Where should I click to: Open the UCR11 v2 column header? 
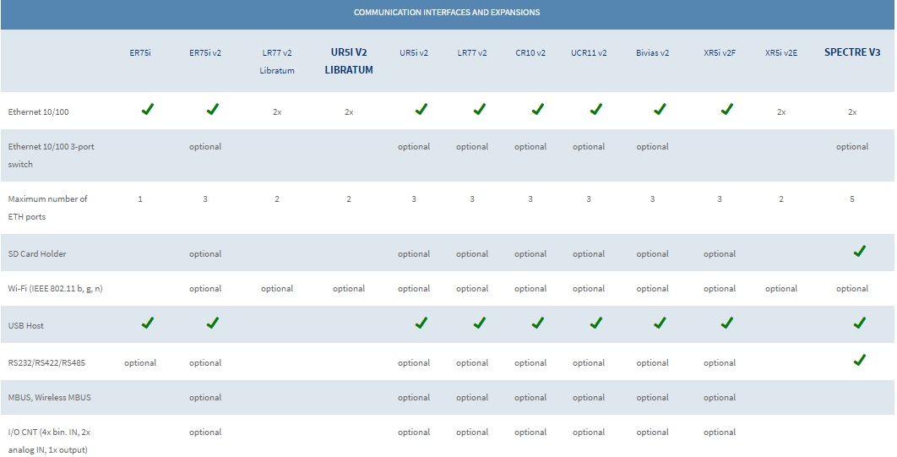coord(589,52)
